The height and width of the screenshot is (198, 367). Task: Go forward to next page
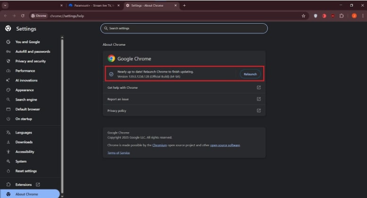tap(14, 16)
